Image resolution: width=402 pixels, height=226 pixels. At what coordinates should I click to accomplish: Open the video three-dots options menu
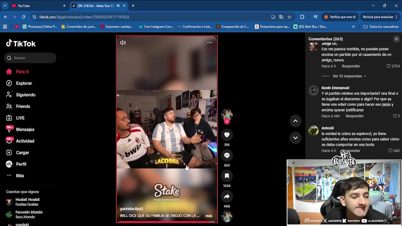tap(210, 43)
